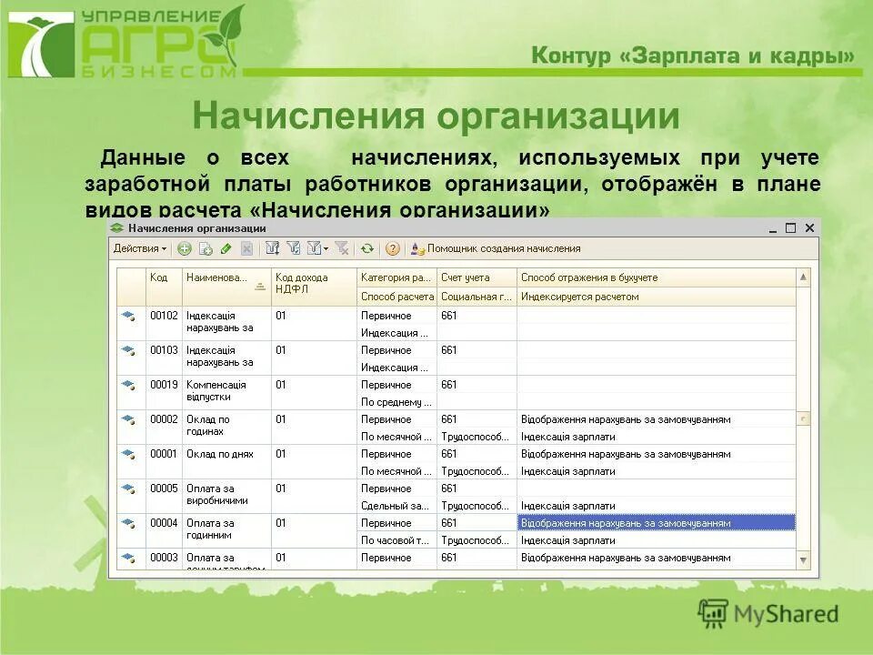Open the set filter and sort icon
Screen dimensions: 873x655
274,247
